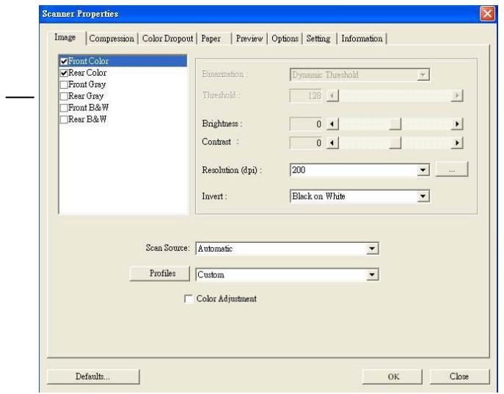Click the Brightness value field
Viewport: 504px width, 394px height.
306,124
